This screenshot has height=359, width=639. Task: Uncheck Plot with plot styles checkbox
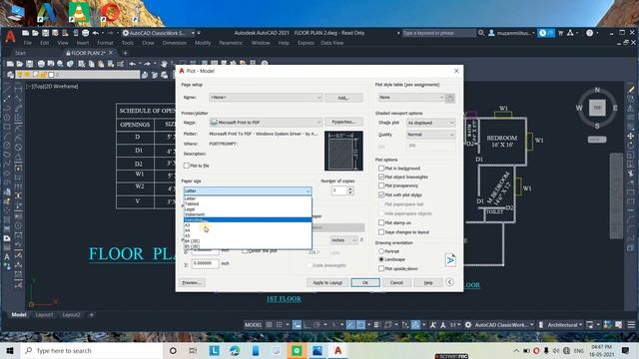tap(381, 195)
